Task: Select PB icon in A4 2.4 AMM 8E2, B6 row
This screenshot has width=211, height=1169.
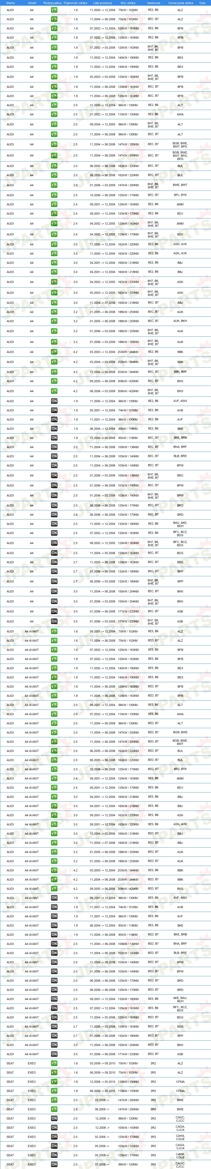Action: point(54,204)
